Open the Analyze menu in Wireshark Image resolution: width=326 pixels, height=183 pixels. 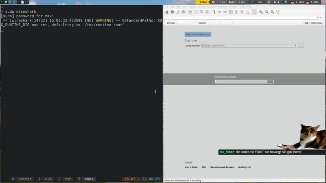point(201,7)
